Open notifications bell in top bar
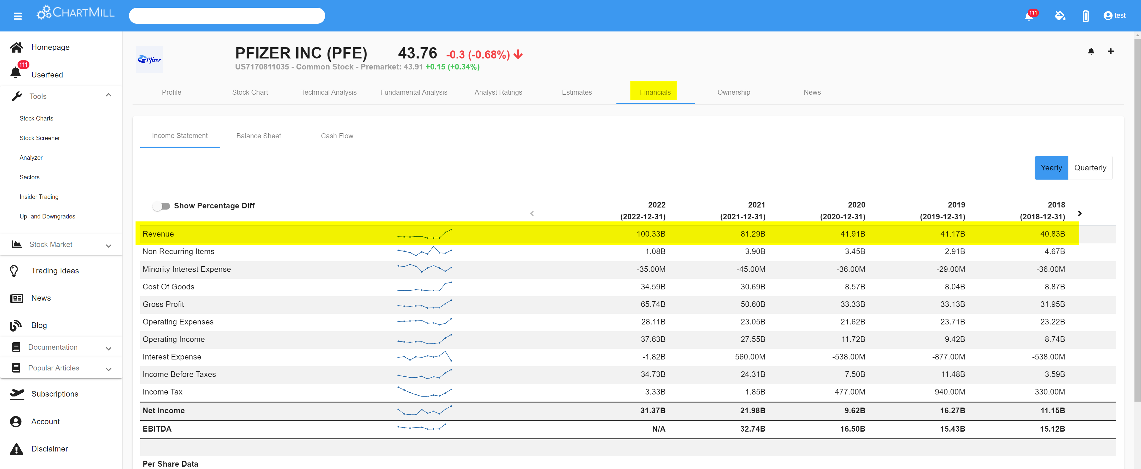1141x469 pixels. (1029, 16)
